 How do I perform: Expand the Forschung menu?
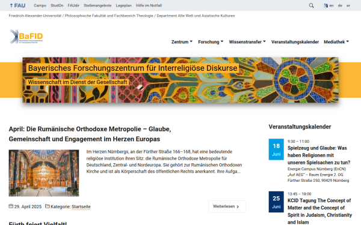pyautogui.click(x=211, y=42)
